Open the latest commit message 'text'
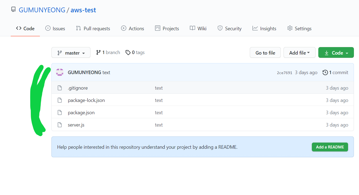Screen dimensions: 359x195 pyautogui.click(x=106, y=72)
